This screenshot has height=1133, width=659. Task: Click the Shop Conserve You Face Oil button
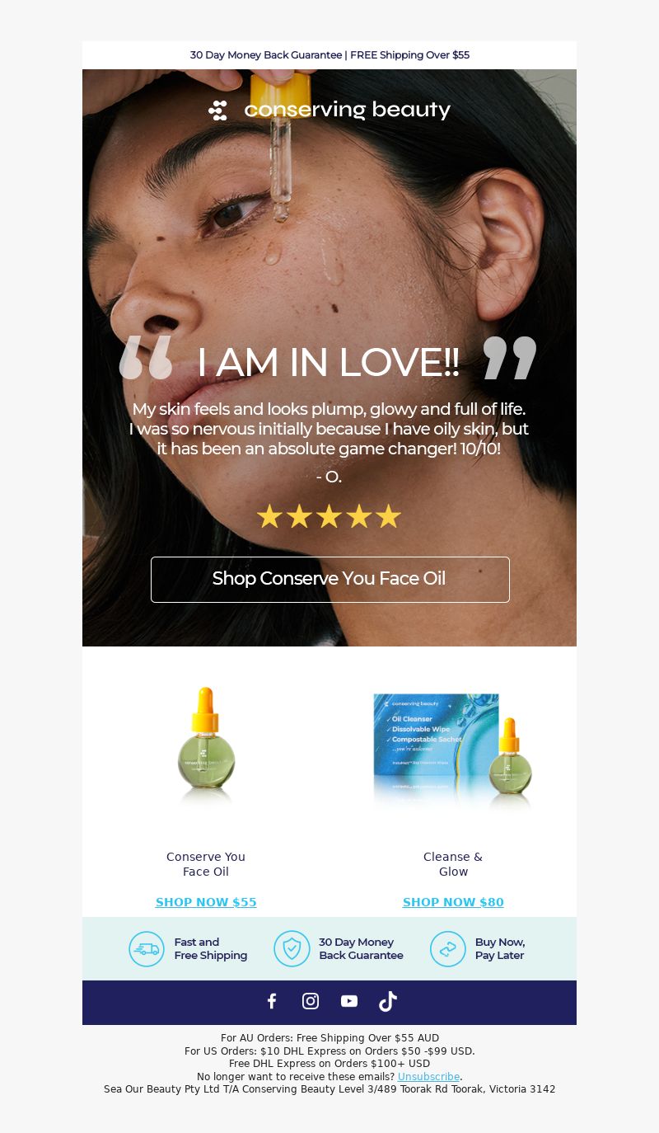[x=330, y=580]
